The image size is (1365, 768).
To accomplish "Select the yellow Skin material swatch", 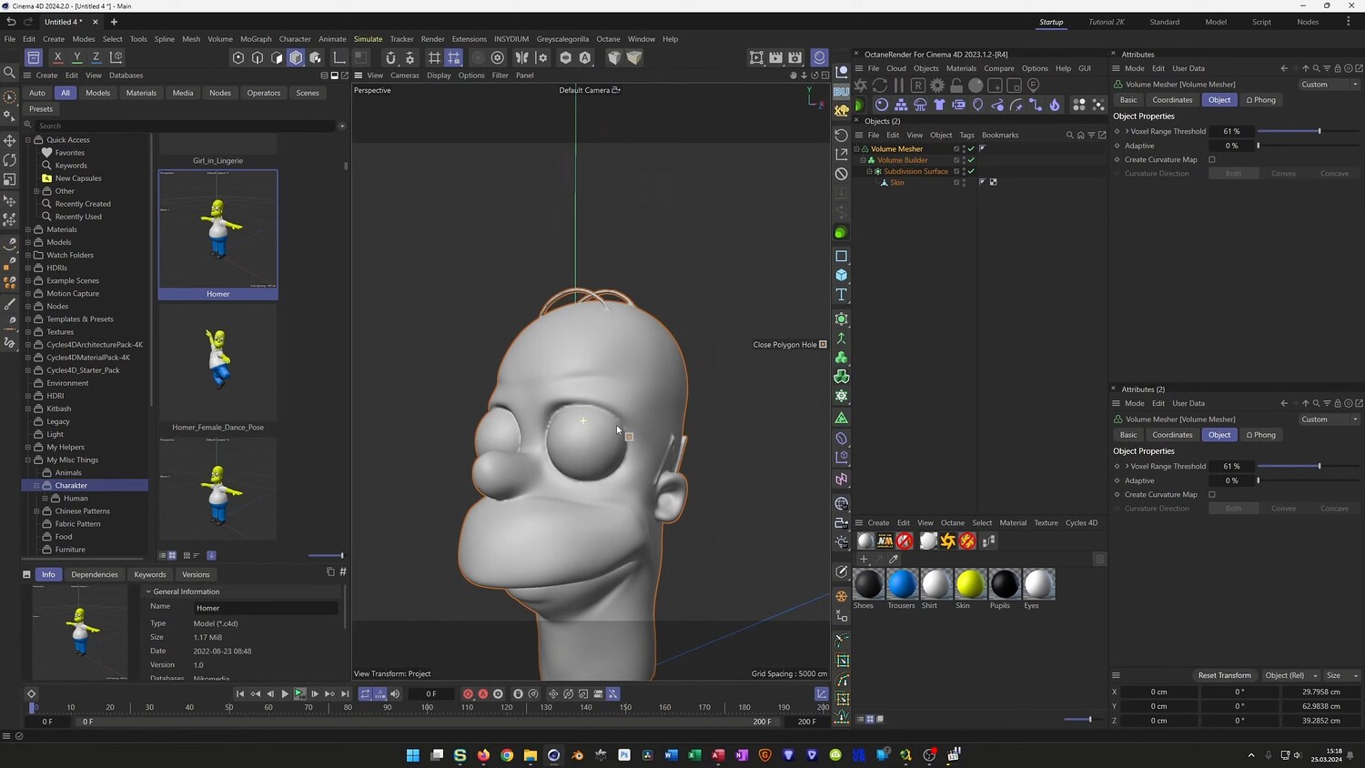I will coord(970,583).
